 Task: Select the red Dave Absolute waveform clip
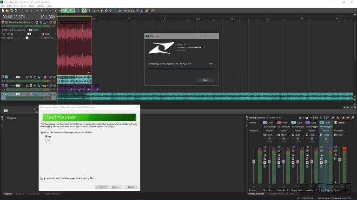pyautogui.click(x=74, y=48)
